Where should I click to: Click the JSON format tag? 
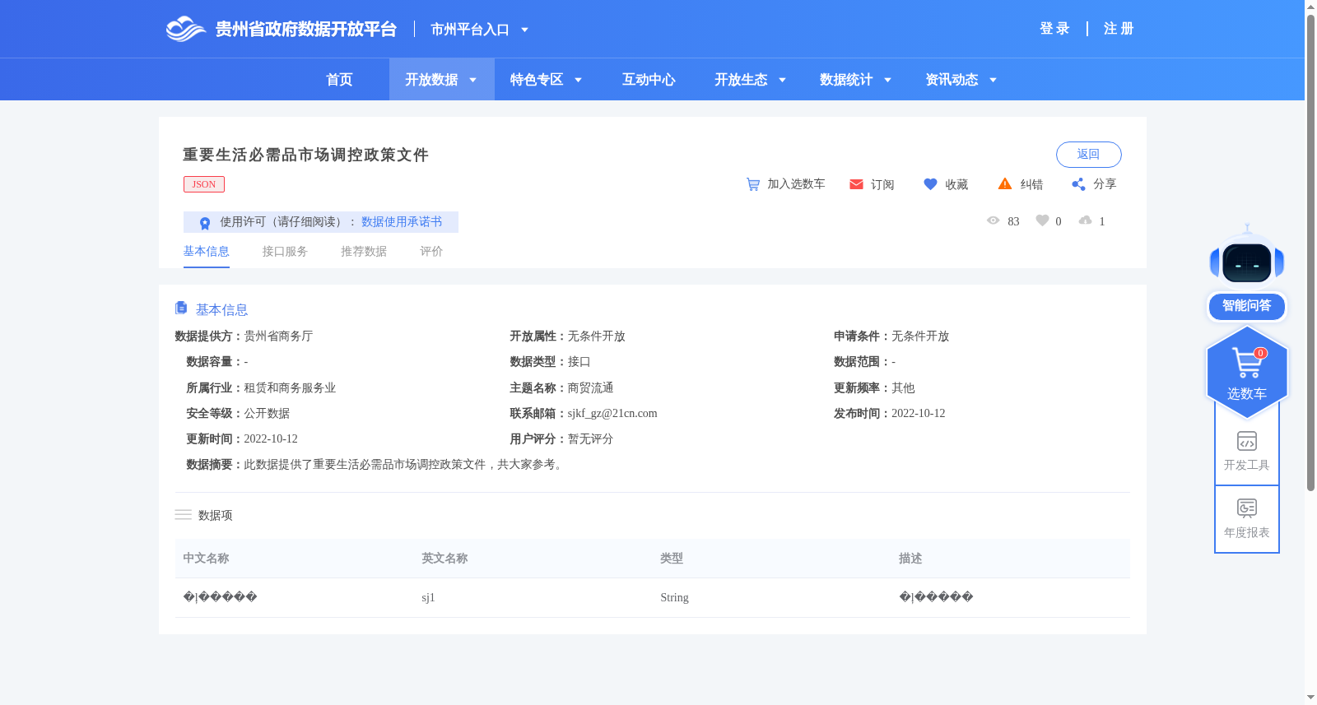click(204, 184)
